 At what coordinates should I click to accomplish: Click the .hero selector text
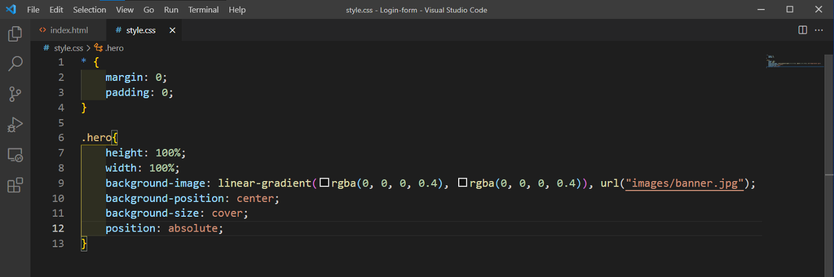tap(97, 138)
